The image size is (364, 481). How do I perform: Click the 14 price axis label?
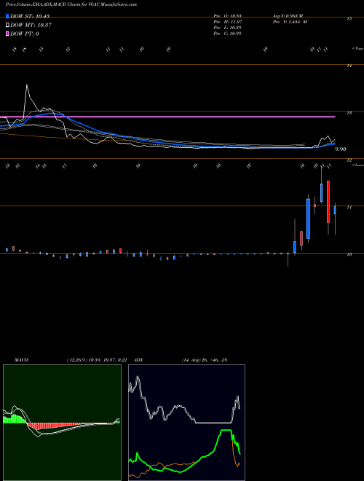tap(349, 66)
